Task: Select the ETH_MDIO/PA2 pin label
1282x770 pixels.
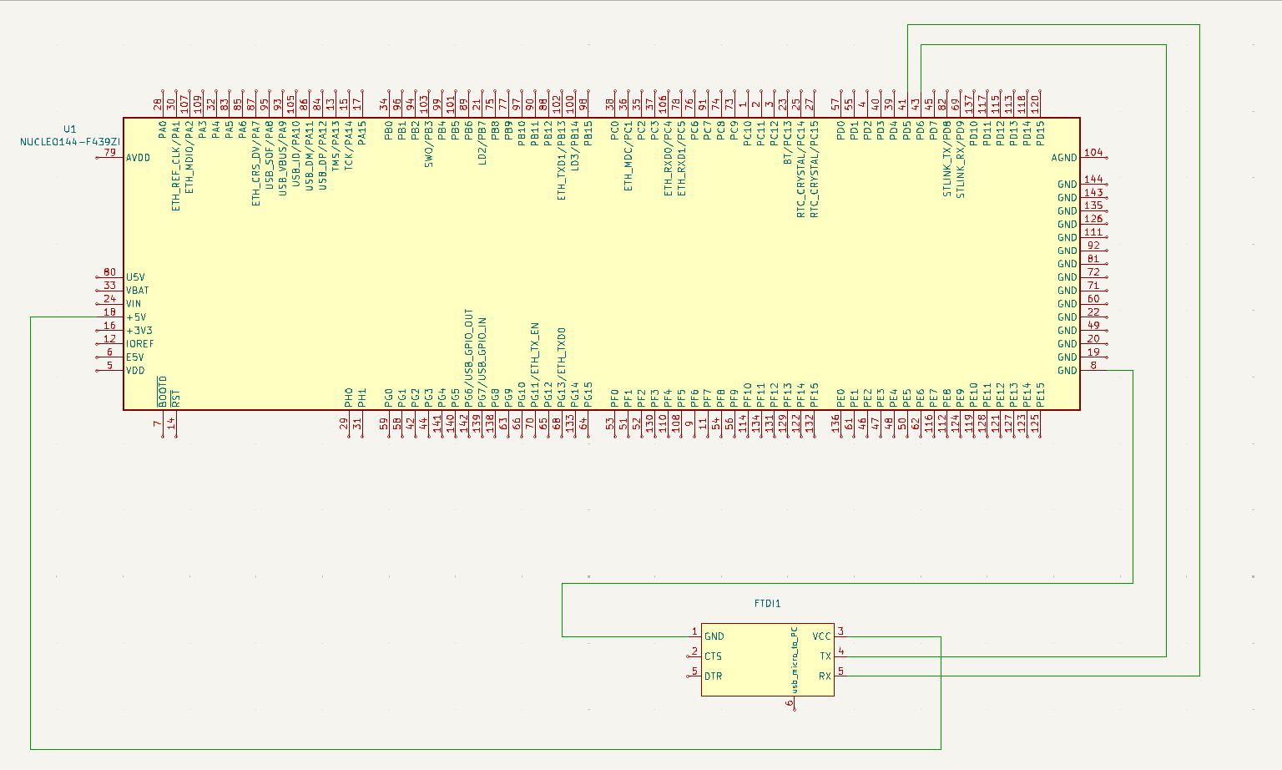Action: pyautogui.click(x=189, y=157)
